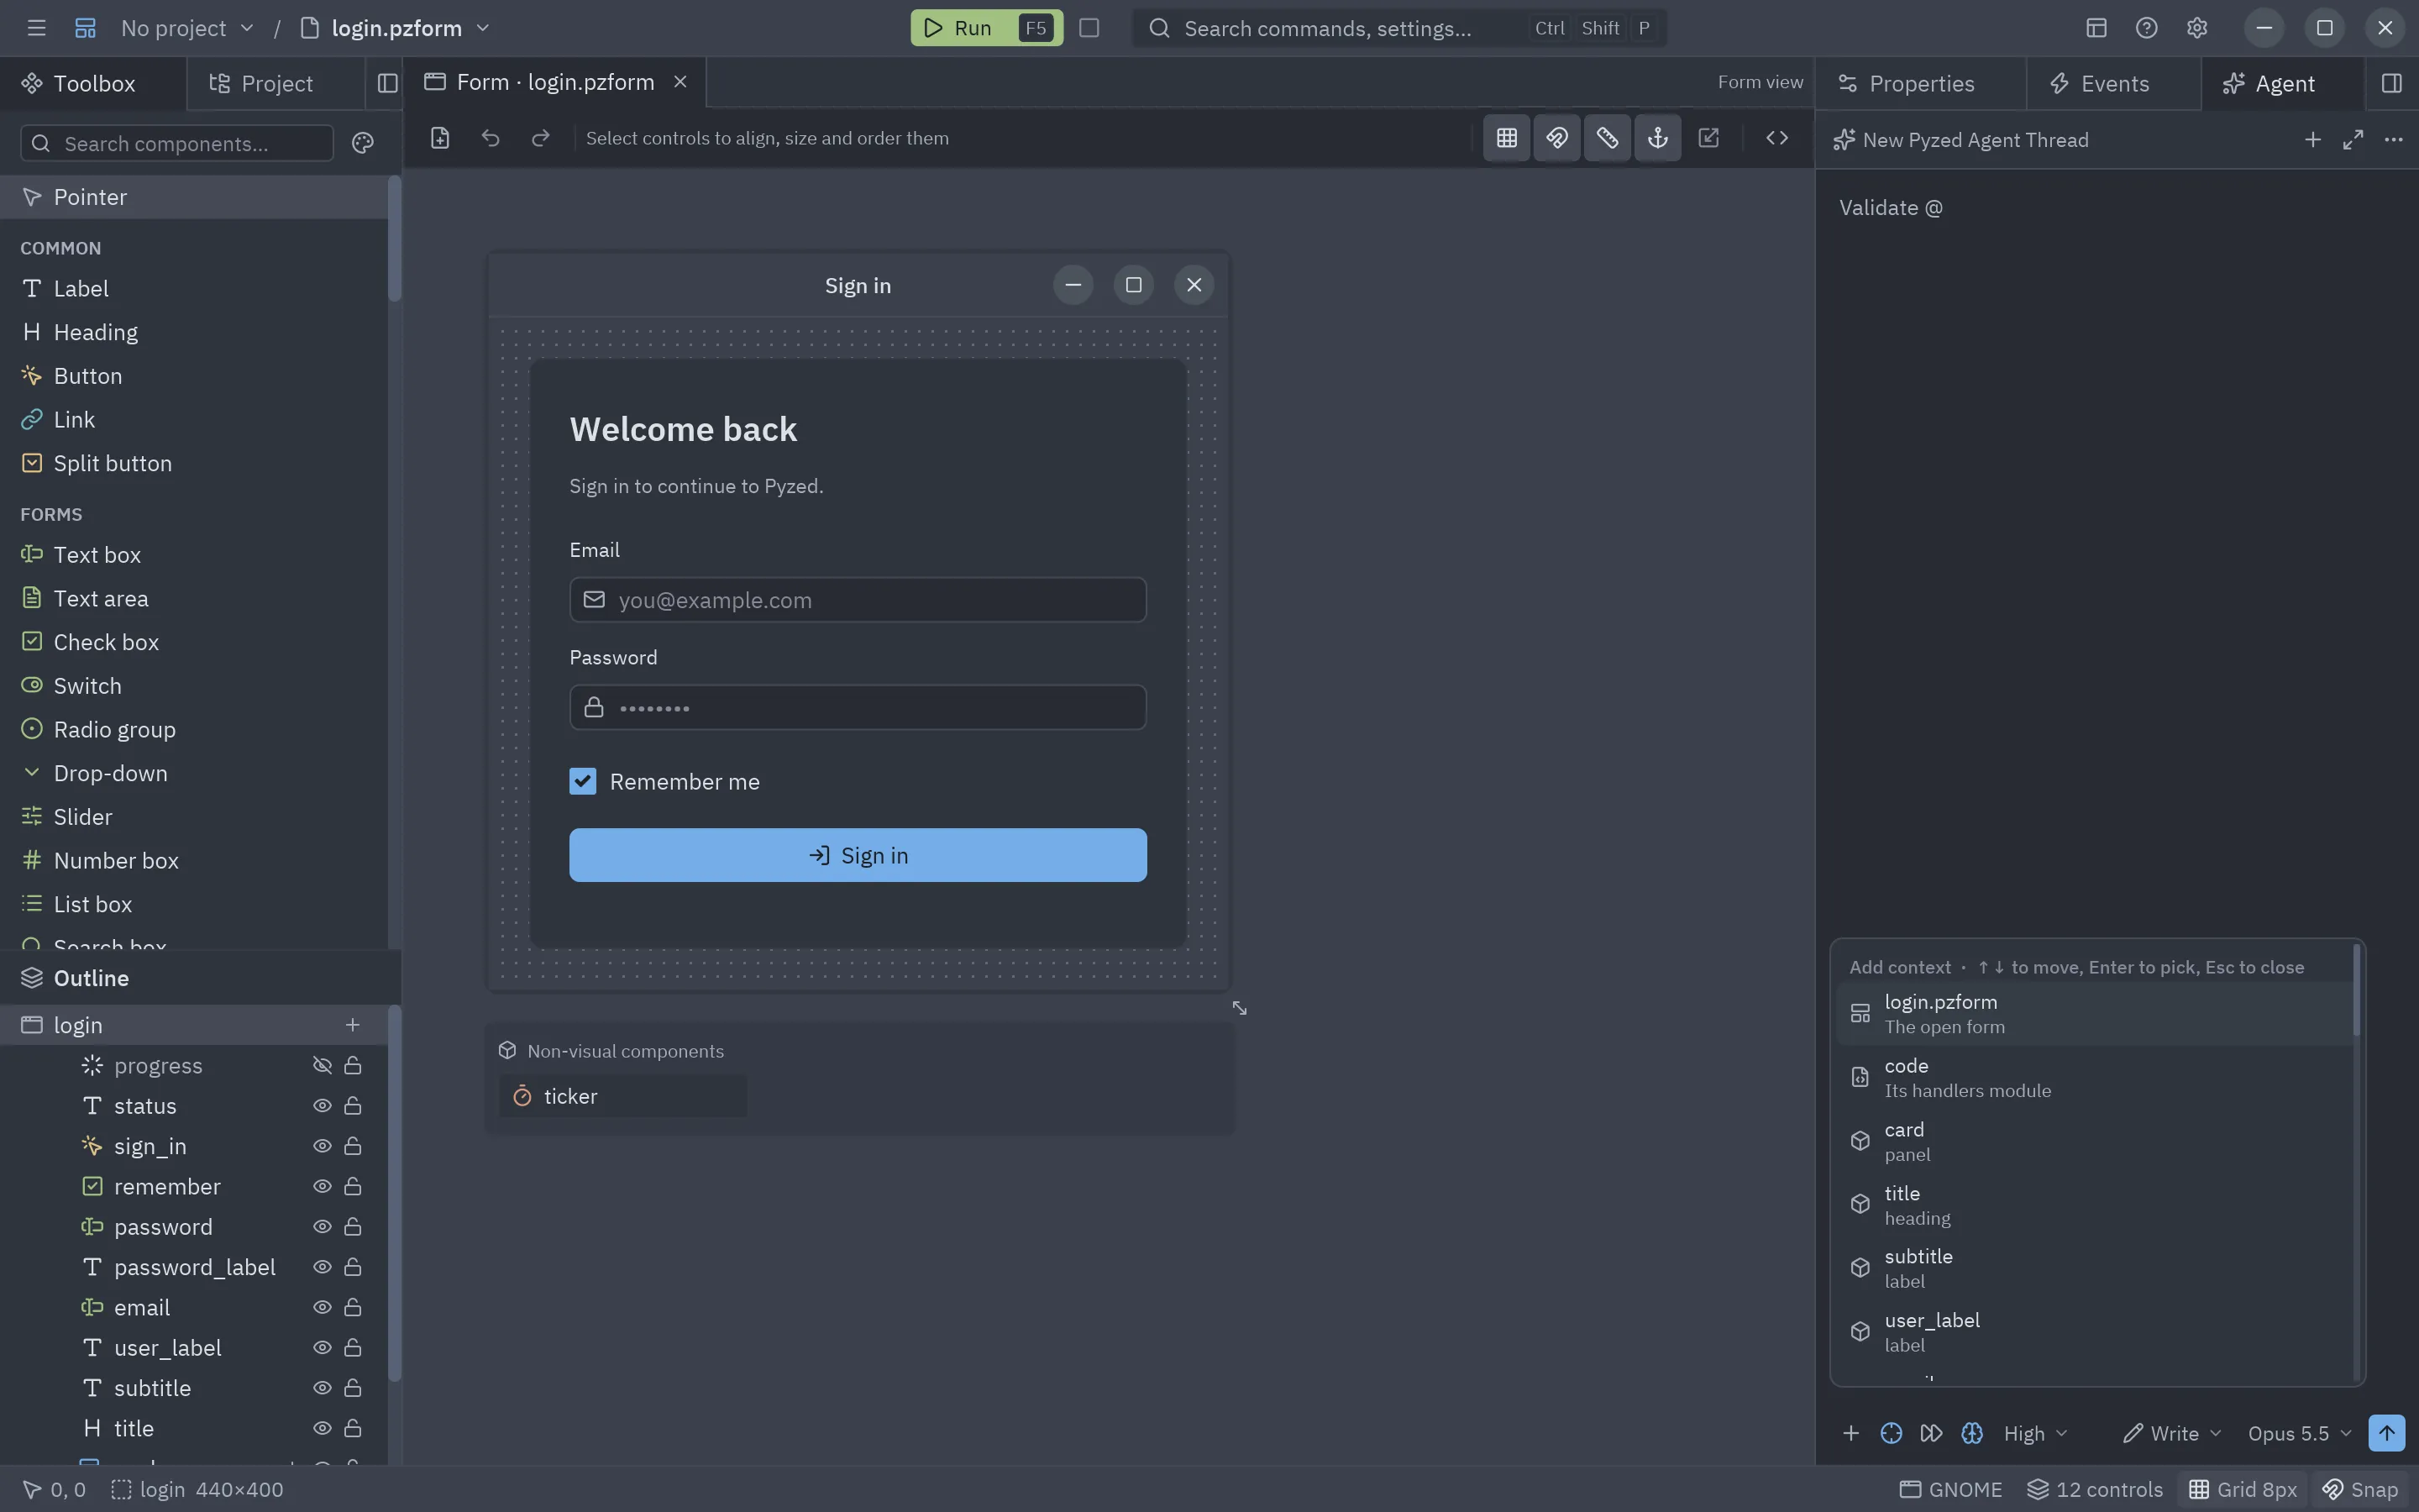
Task: Click the stop square next to Run
Action: 1089,28
